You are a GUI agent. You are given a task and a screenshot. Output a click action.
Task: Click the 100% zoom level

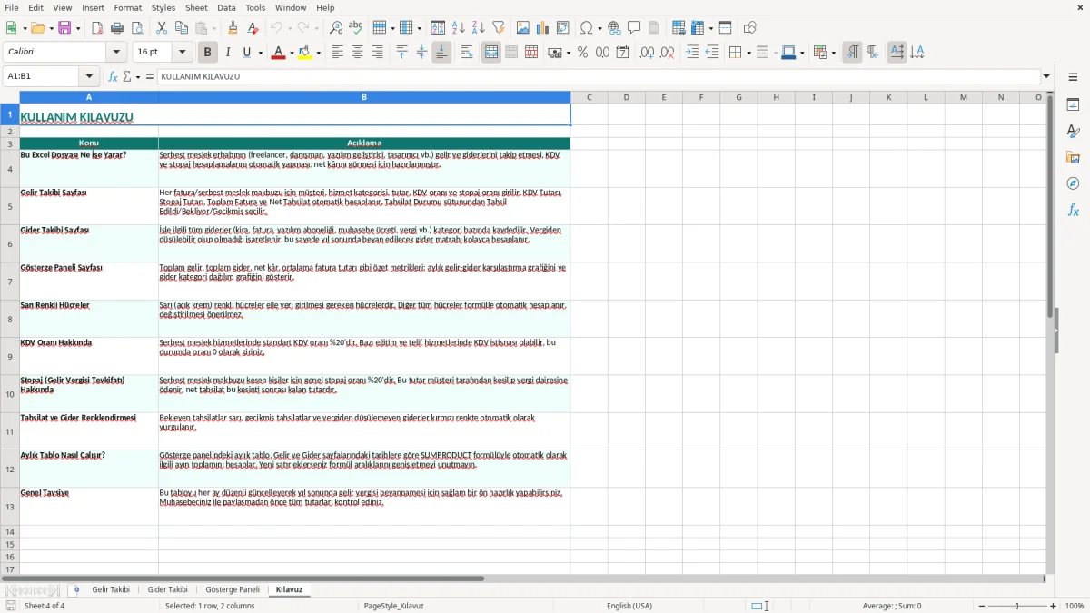point(1075,606)
